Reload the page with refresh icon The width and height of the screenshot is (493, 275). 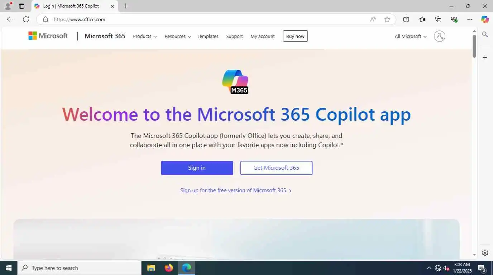(x=26, y=19)
